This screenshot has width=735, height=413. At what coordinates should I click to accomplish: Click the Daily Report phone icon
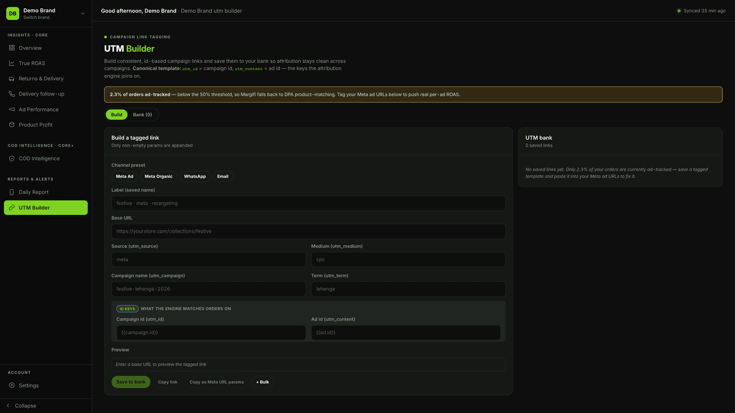pyautogui.click(x=12, y=192)
